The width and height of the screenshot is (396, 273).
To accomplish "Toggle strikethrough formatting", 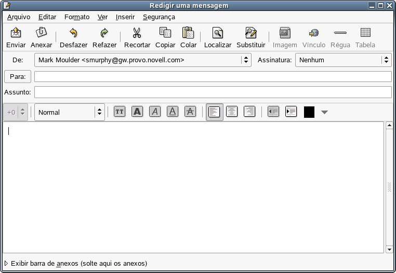I will click(190, 112).
